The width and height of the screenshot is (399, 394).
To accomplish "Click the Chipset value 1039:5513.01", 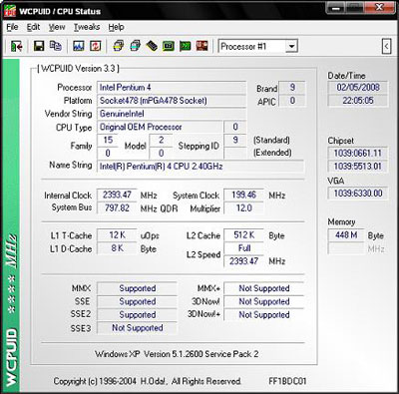I will 358,167.
